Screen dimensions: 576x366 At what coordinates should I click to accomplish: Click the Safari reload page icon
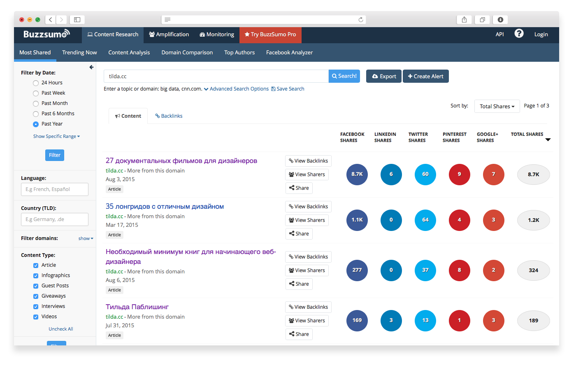coord(361,20)
